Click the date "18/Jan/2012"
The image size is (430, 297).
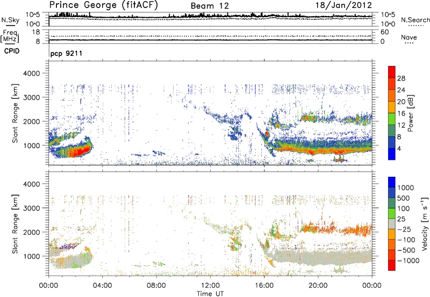[343, 5]
